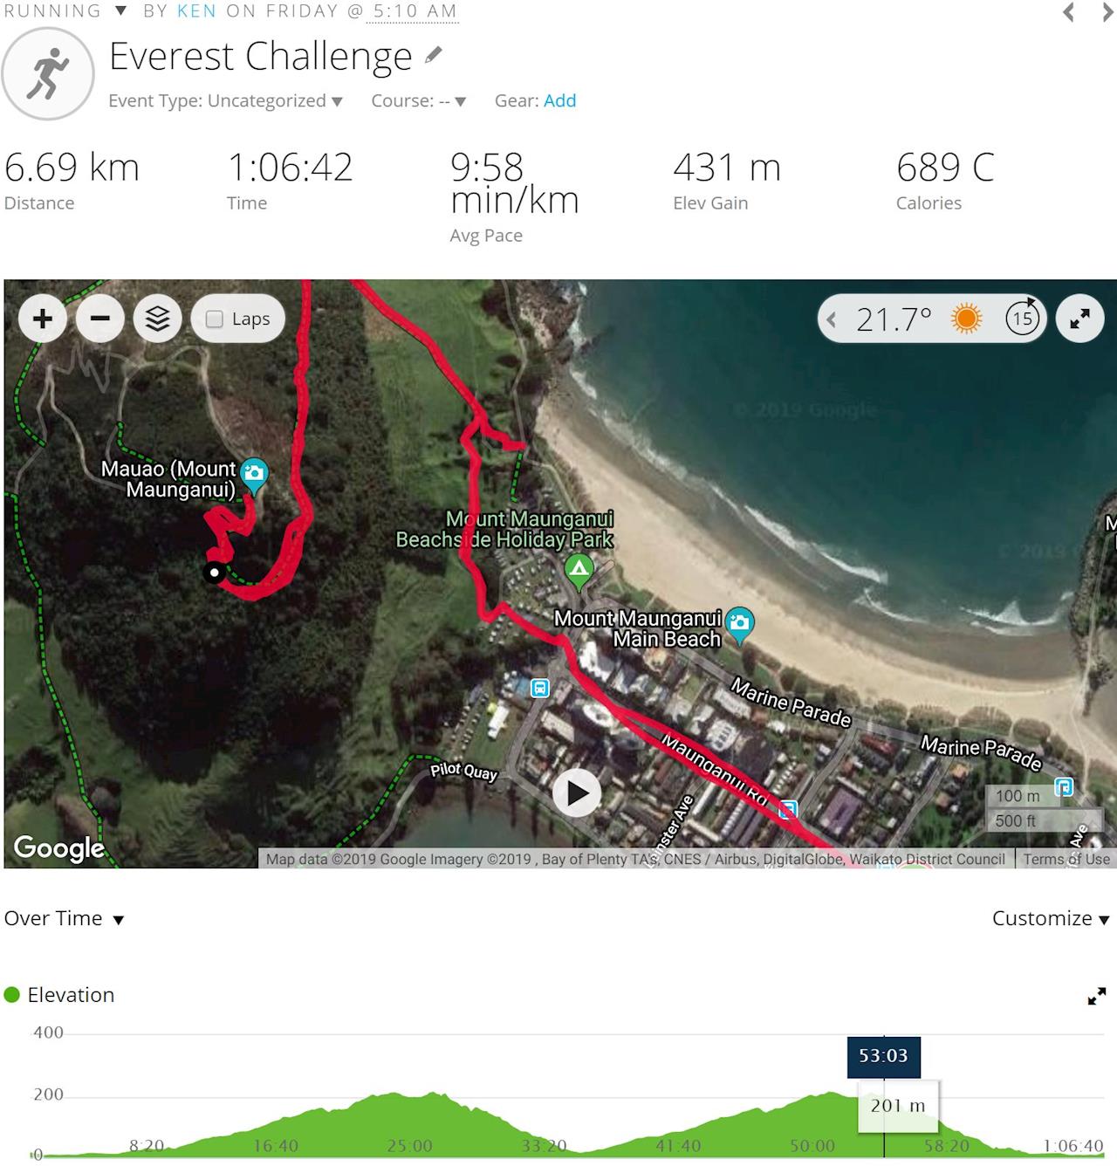Image resolution: width=1117 pixels, height=1173 pixels.
Task: Expand the elevation chart to fullscreen
Action: coord(1097,996)
